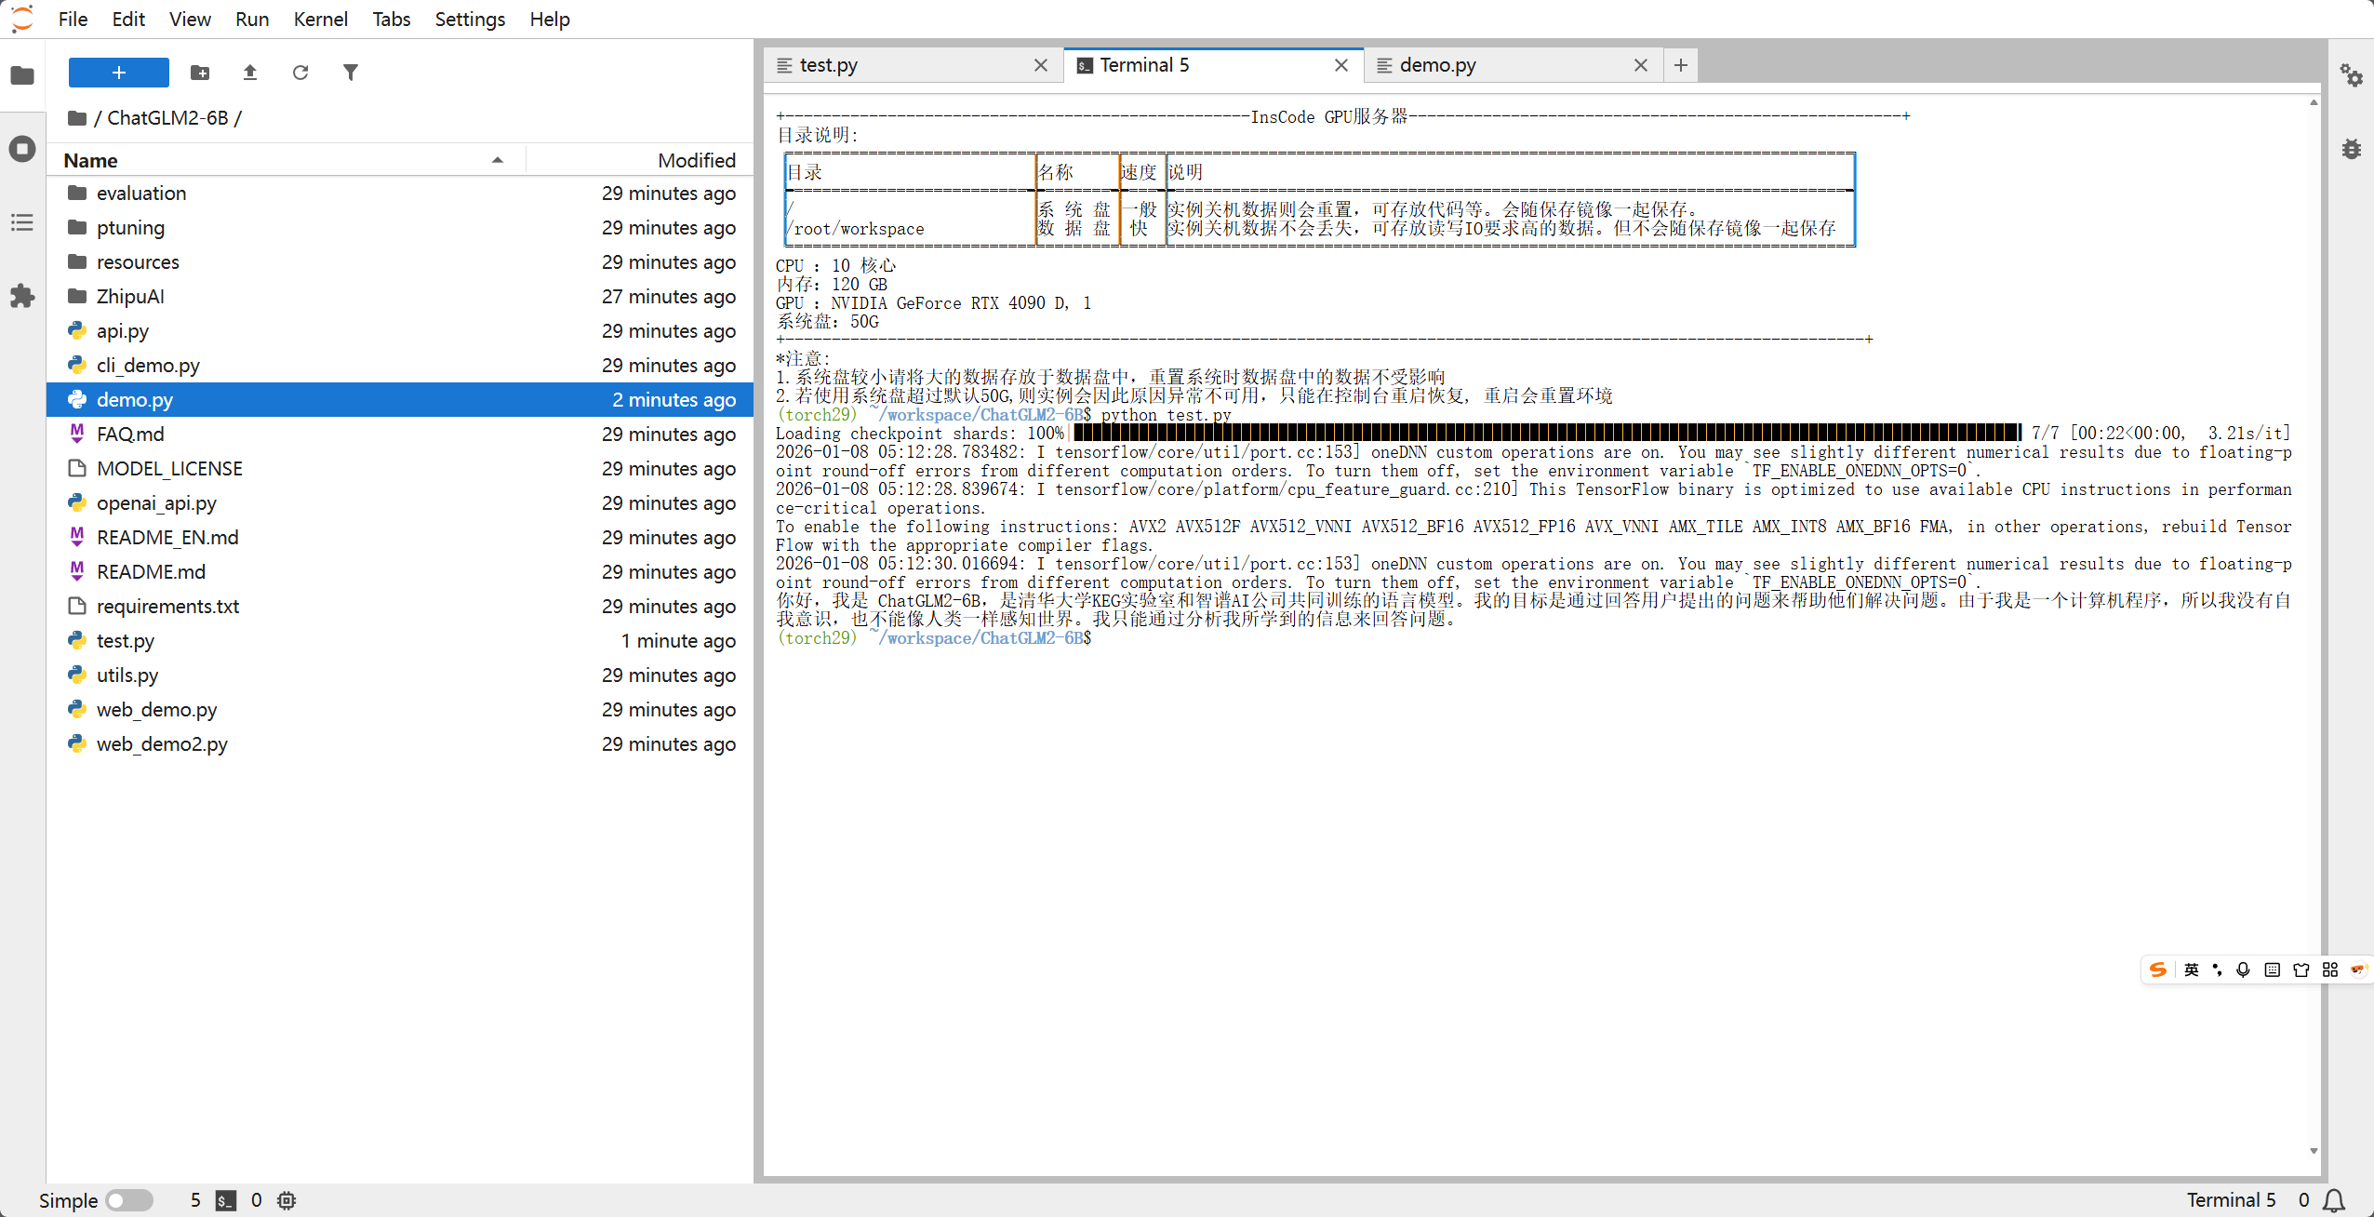Screen dimensions: 2374x1217
Task: Click the New Launcher plus button
Action: [118, 73]
